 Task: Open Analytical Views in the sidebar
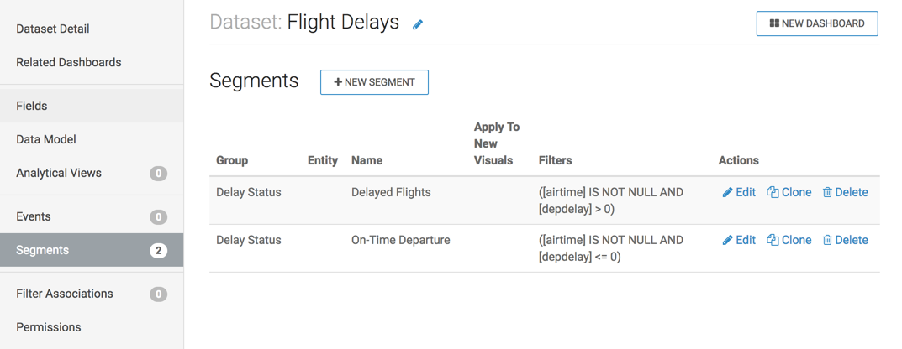click(59, 173)
